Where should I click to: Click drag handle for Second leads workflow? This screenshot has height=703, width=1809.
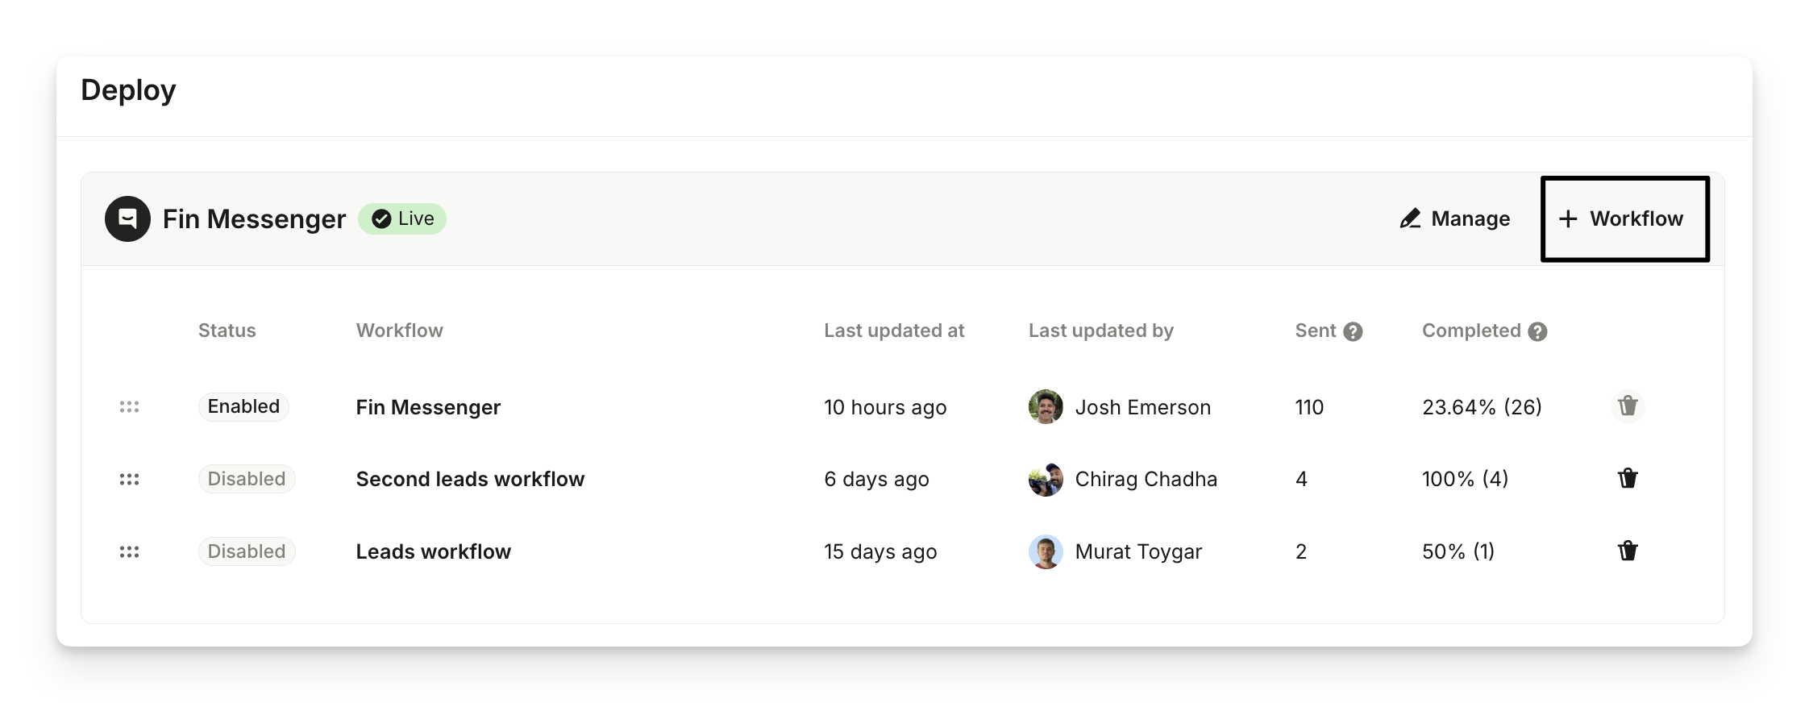pyautogui.click(x=129, y=480)
